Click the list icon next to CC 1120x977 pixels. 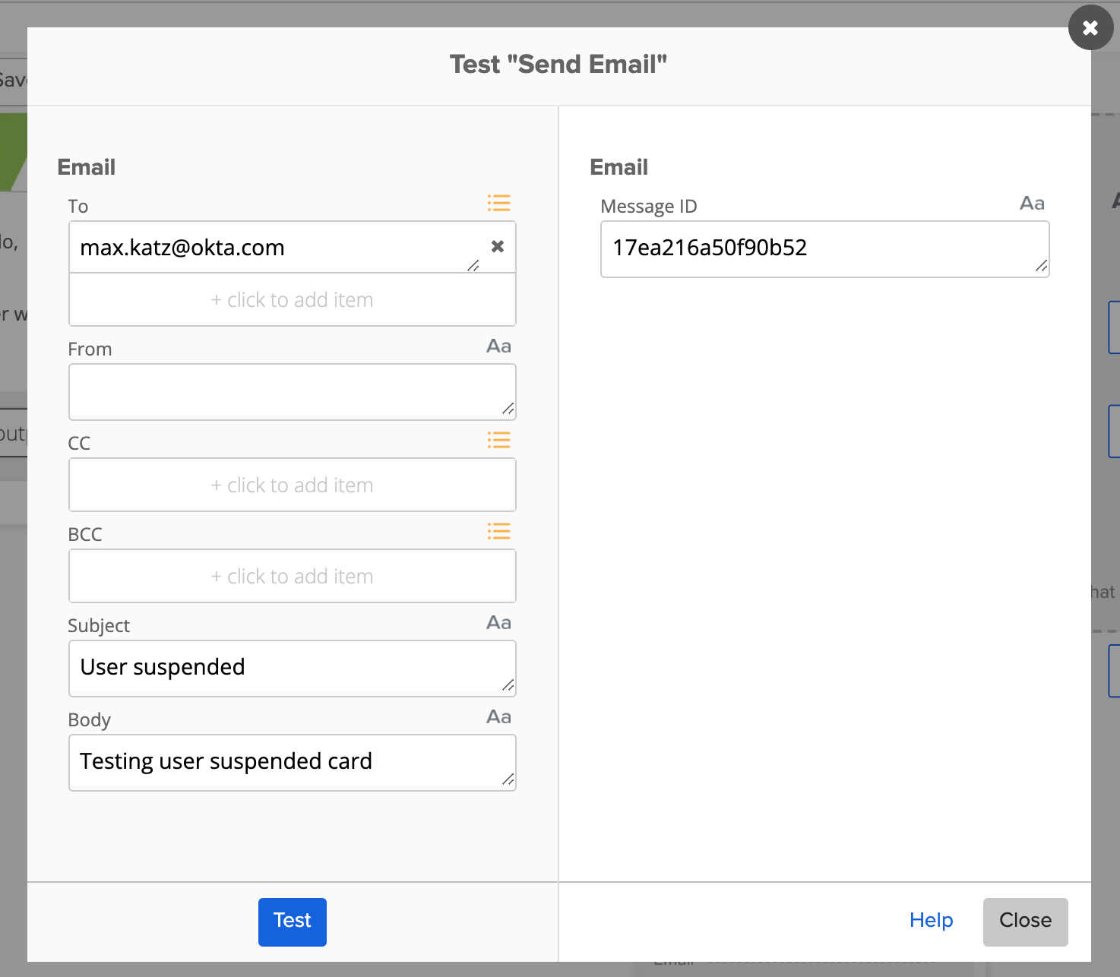click(498, 440)
